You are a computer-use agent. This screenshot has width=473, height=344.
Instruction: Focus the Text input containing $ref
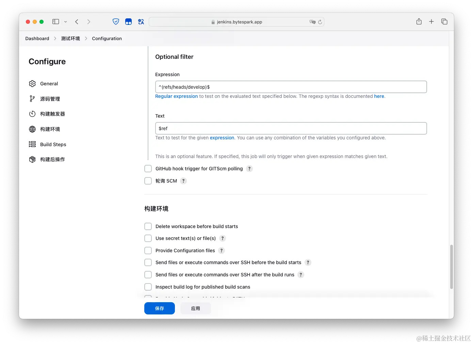pos(291,128)
